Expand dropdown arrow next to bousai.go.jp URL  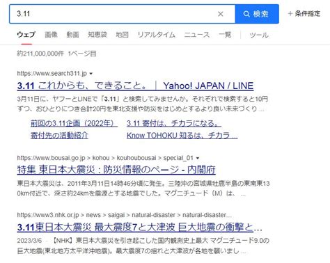(198, 158)
